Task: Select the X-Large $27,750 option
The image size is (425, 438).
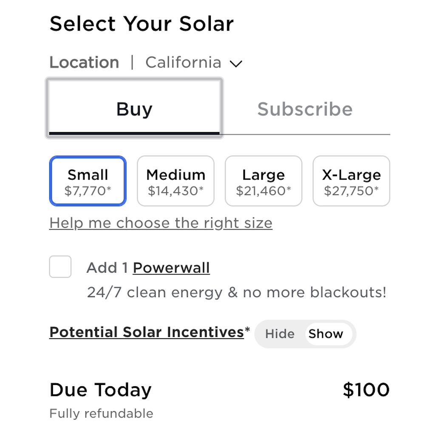Action: (351, 181)
